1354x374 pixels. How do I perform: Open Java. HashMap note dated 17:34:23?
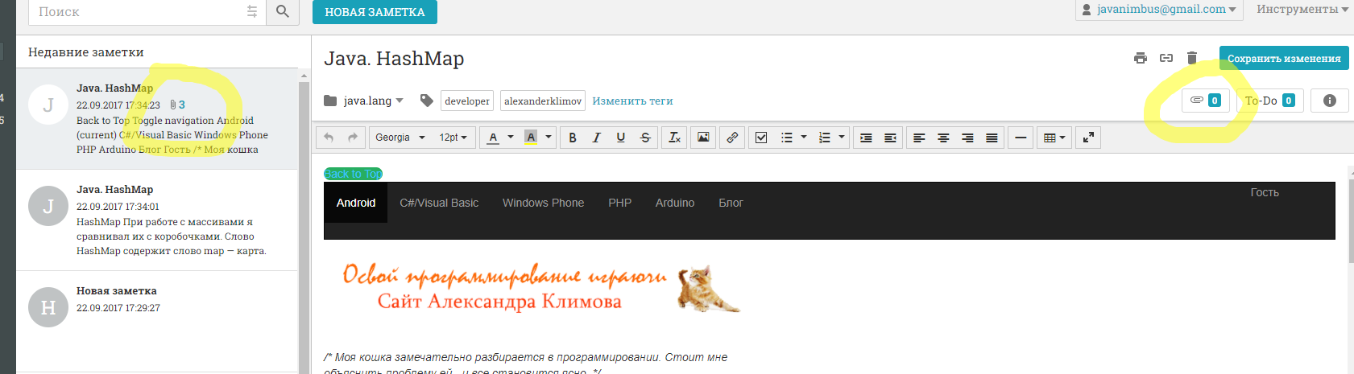point(157,118)
